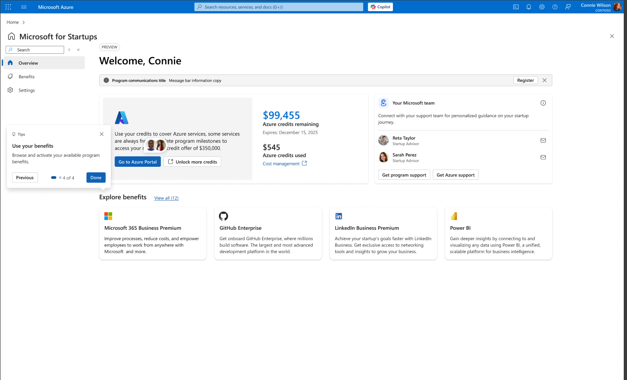The width and height of the screenshot is (627, 380).
Task: Open the Azure app launcher grid icon
Action: (x=8, y=7)
